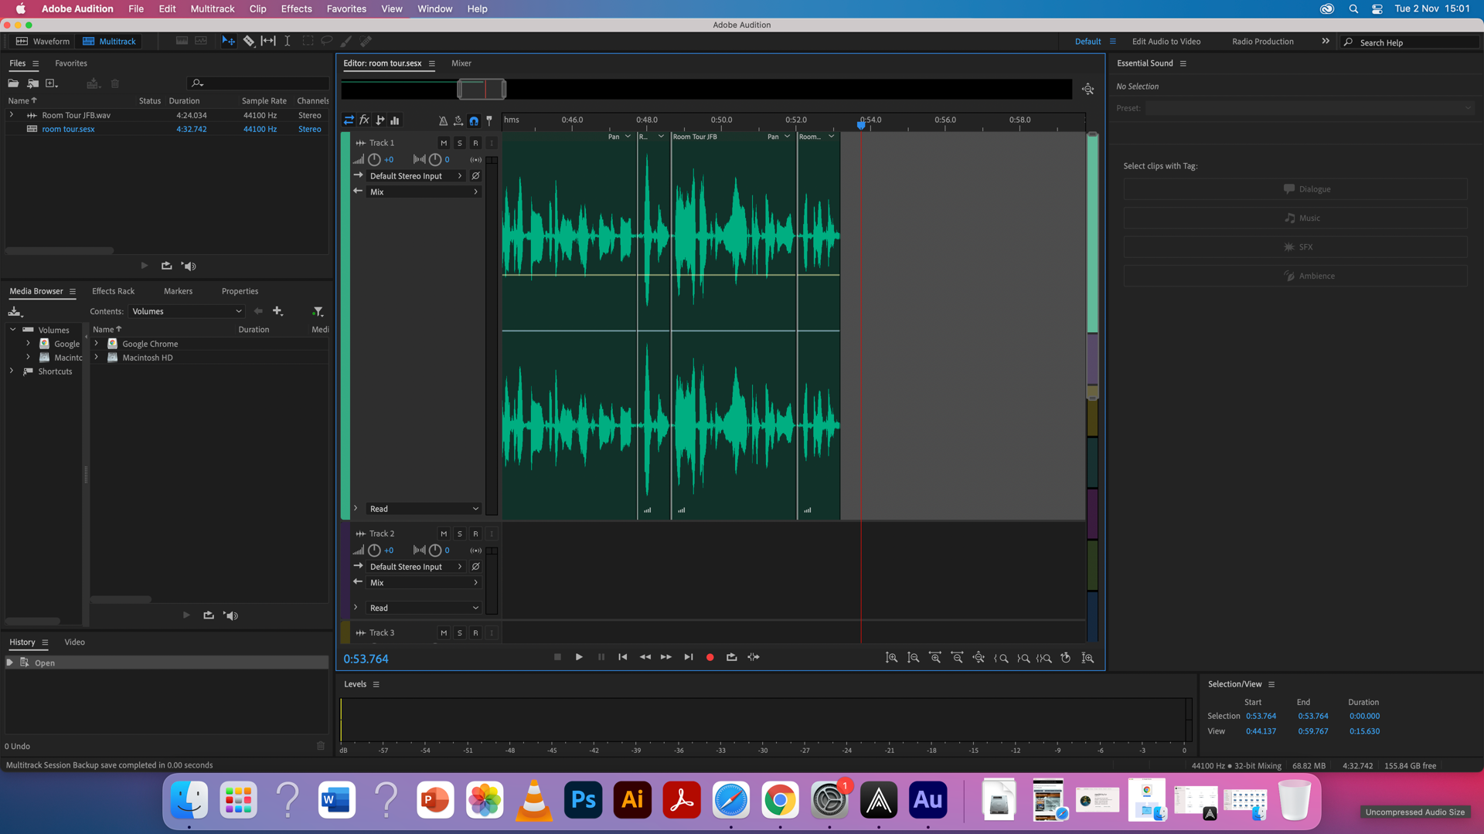Open the Contents Volumes dropdown

(186, 311)
